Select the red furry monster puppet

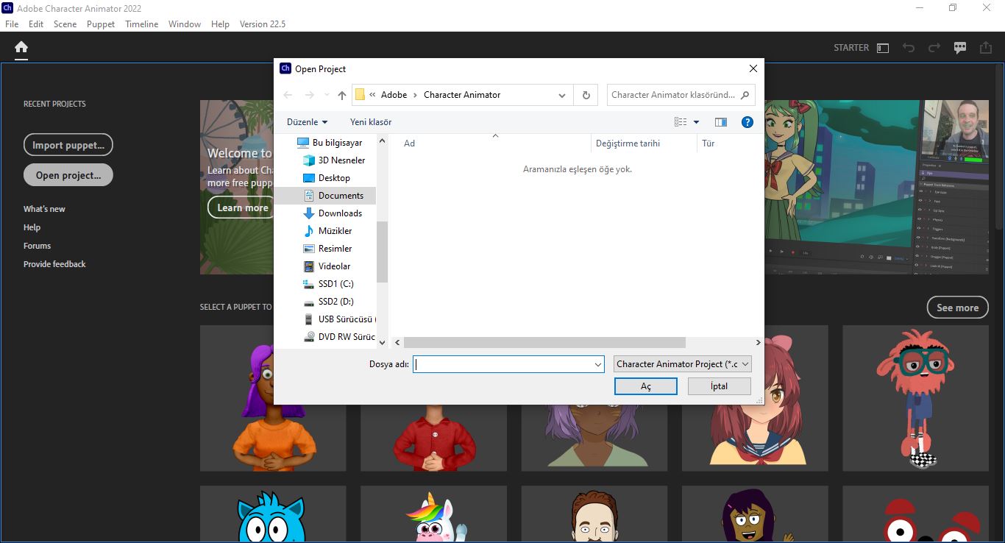pyautogui.click(x=915, y=398)
